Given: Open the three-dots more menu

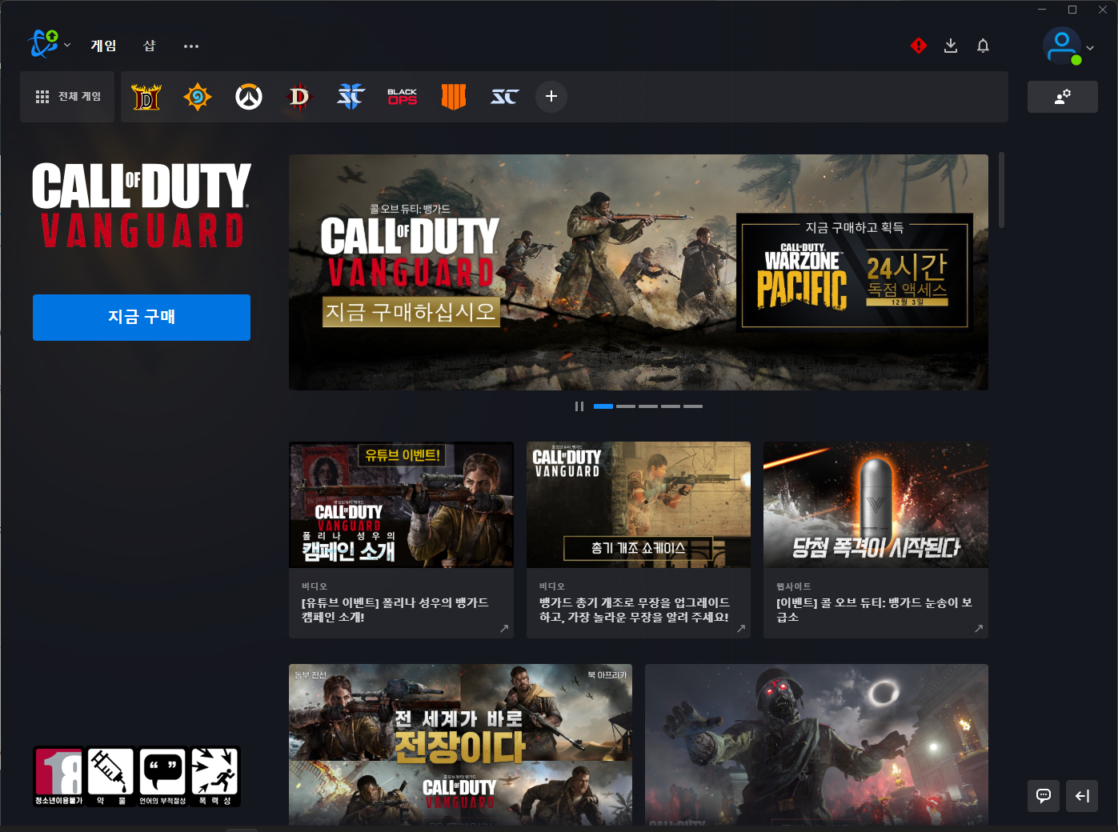Looking at the screenshot, I should coord(191,46).
